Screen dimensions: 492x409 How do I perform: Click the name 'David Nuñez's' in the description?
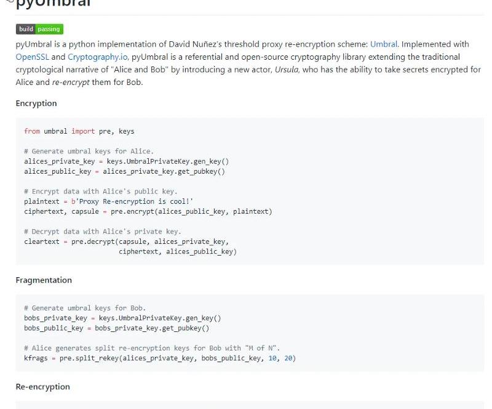click(x=195, y=44)
